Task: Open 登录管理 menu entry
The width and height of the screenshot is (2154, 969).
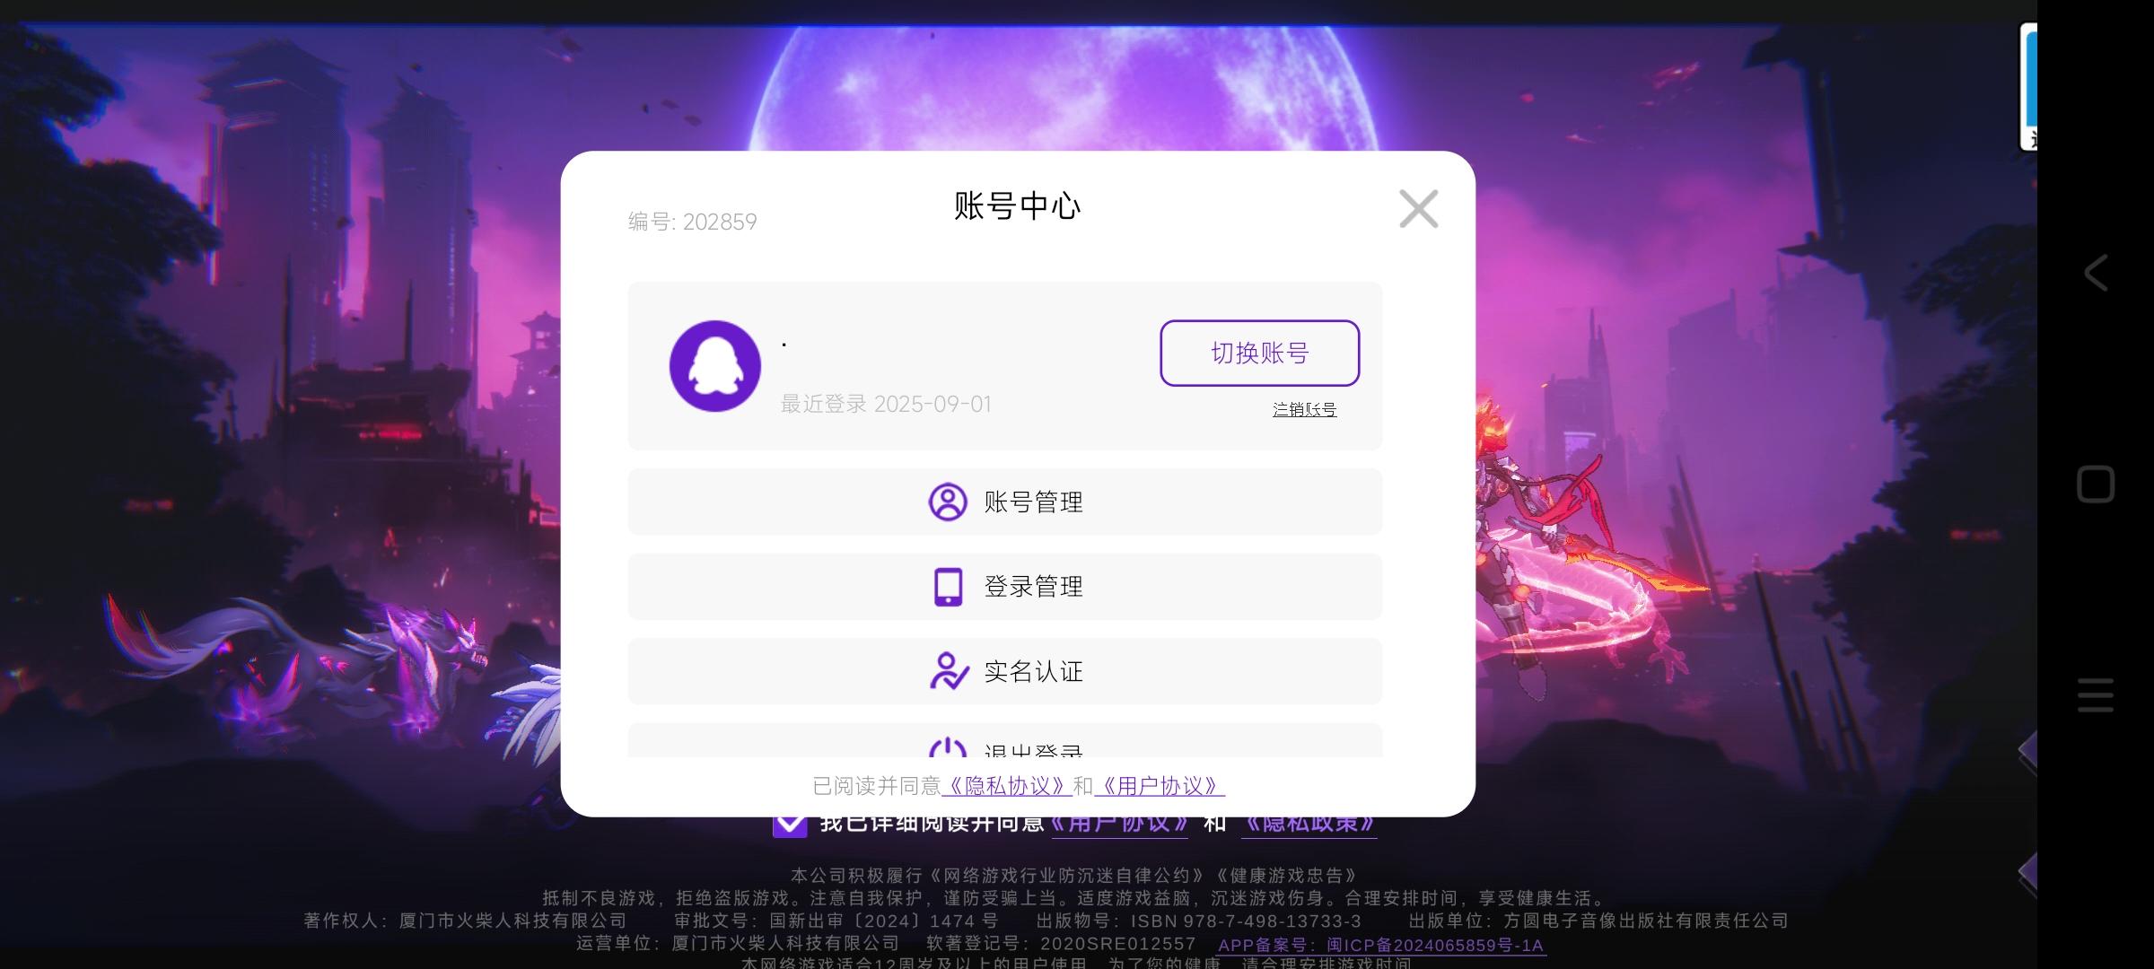Action: [x=1004, y=587]
